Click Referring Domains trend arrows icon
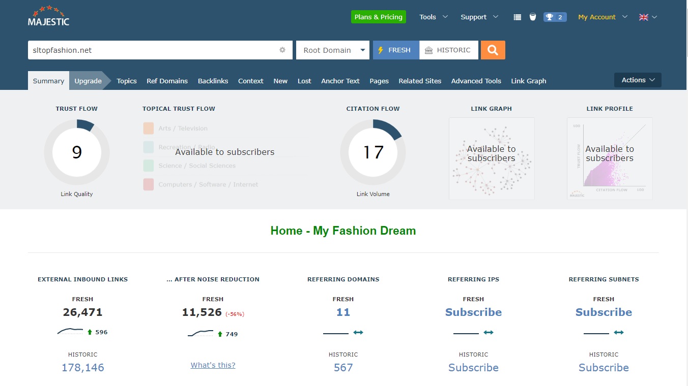The height and width of the screenshot is (386, 688). [x=358, y=333]
